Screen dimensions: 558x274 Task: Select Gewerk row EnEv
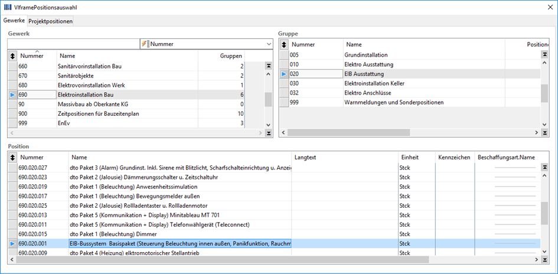coord(126,123)
